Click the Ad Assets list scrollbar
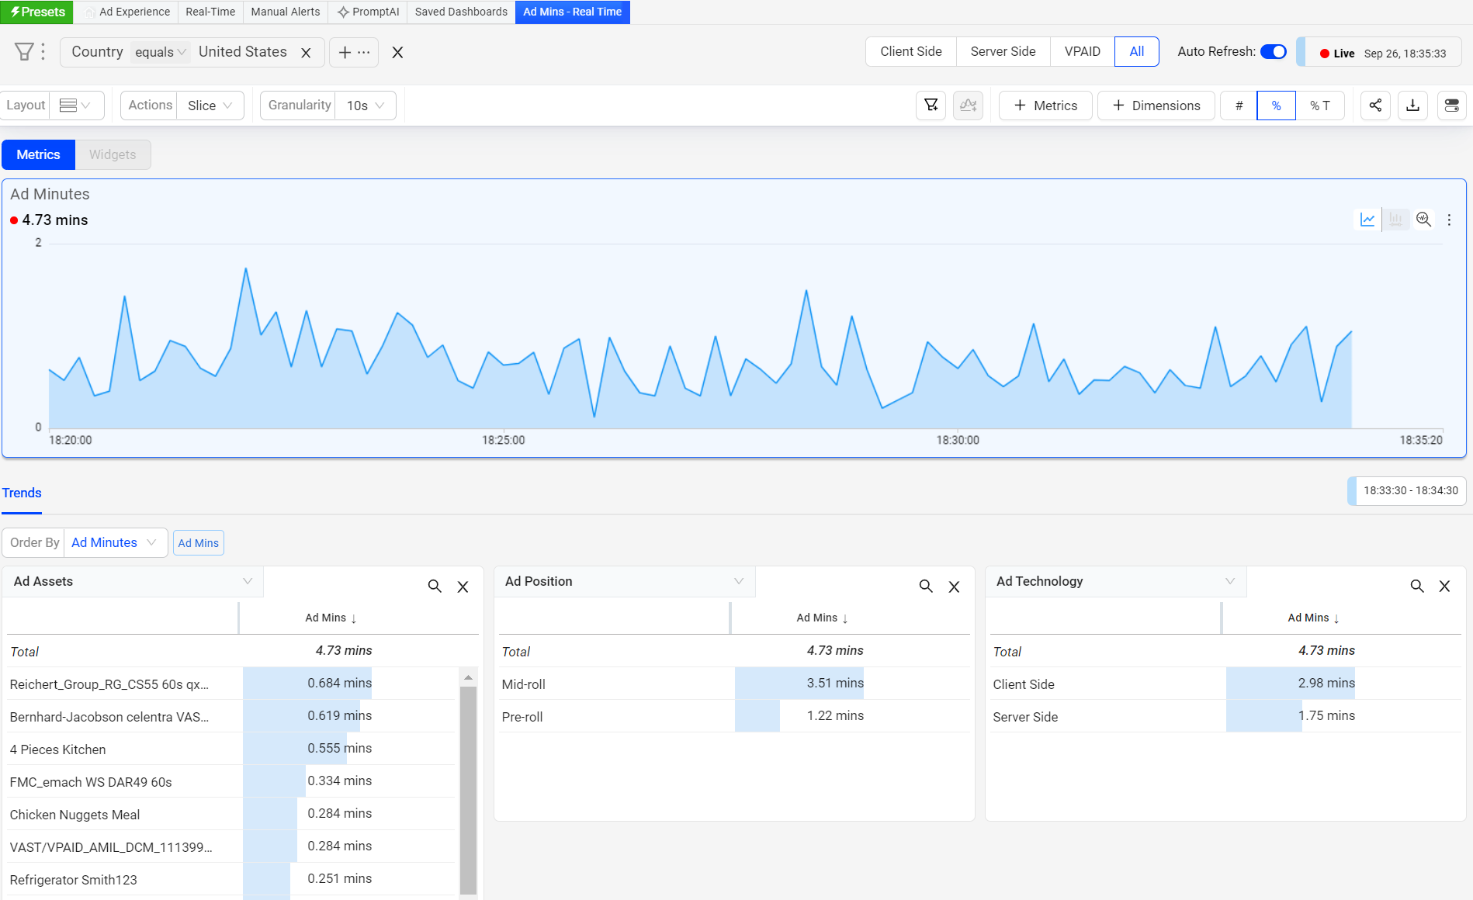The height and width of the screenshot is (900, 1473). pos(468,784)
